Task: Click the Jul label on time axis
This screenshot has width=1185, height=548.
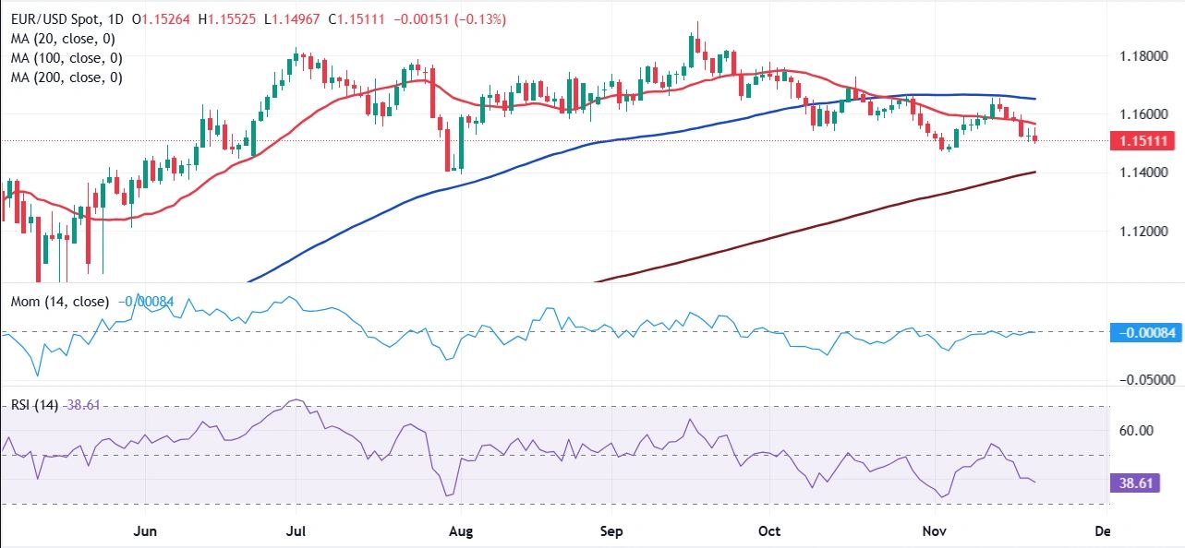Action: click(296, 531)
